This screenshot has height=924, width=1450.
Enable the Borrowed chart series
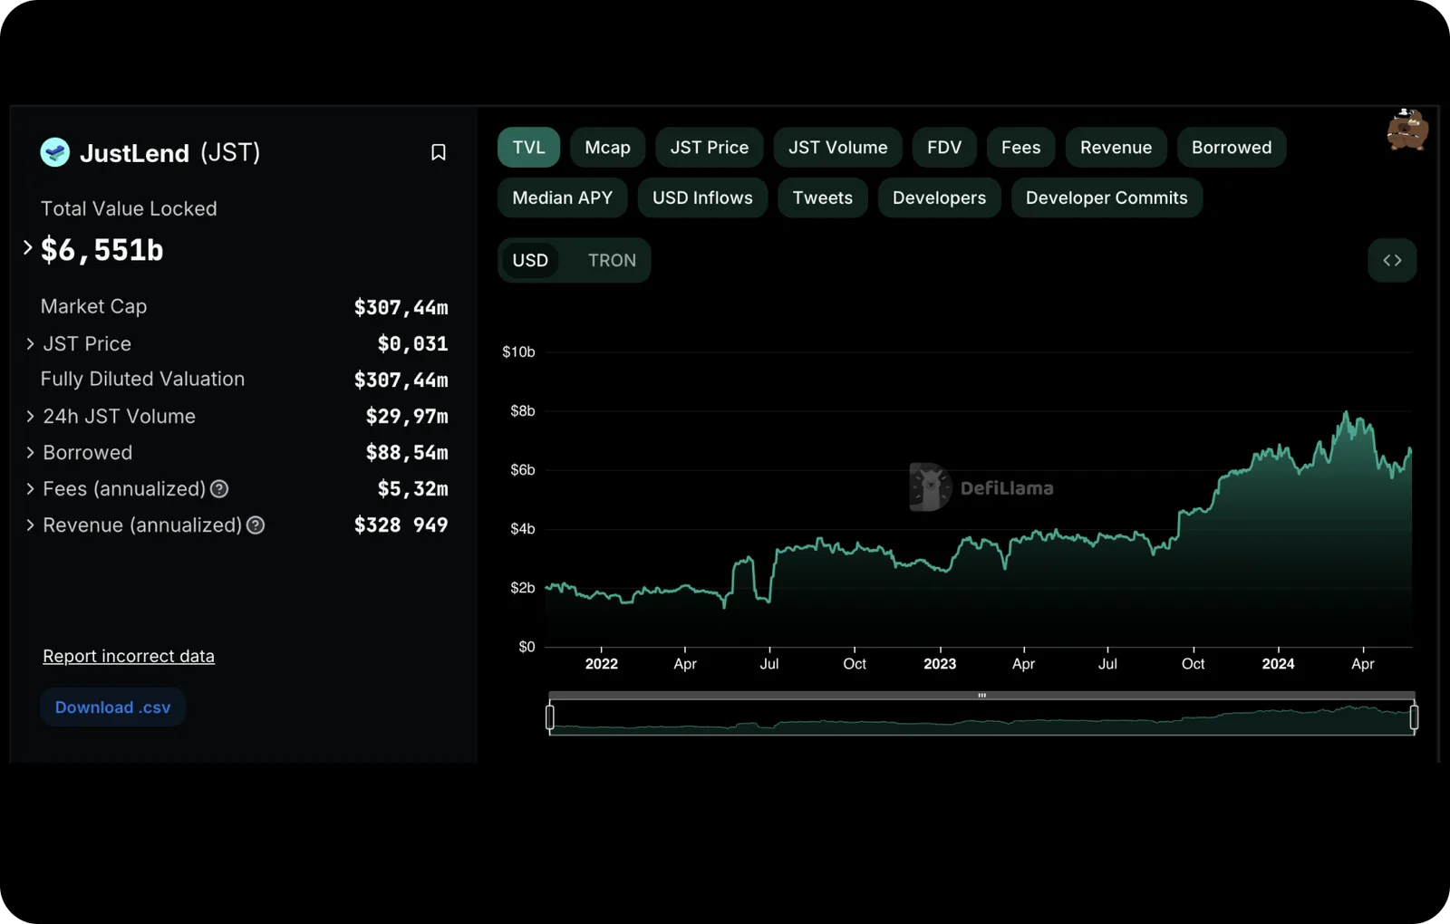(1231, 148)
